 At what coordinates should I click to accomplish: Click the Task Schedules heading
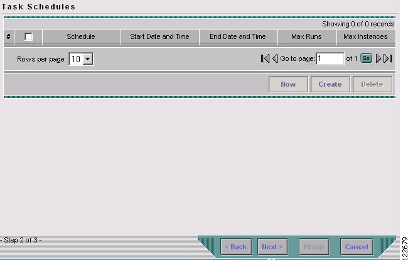pyautogui.click(x=38, y=7)
